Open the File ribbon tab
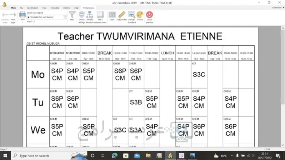Image resolution: width=285 pixels, height=160 pixels. tap(21, 8)
